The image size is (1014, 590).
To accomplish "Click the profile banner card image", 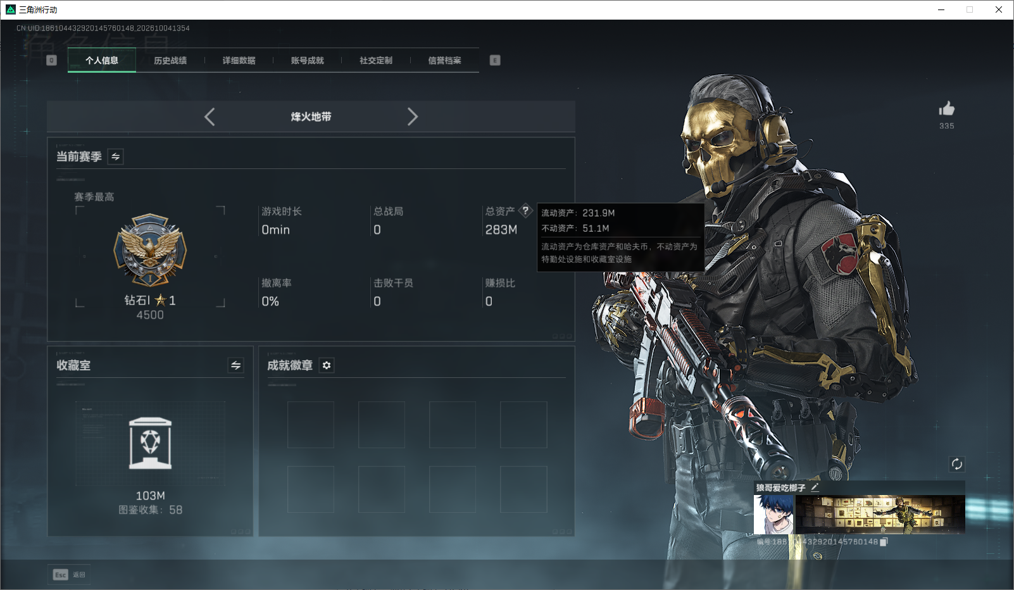I will [x=880, y=514].
